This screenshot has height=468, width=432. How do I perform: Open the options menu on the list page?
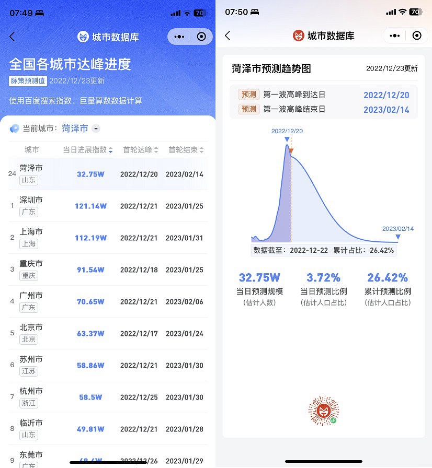pyautogui.click(x=178, y=37)
